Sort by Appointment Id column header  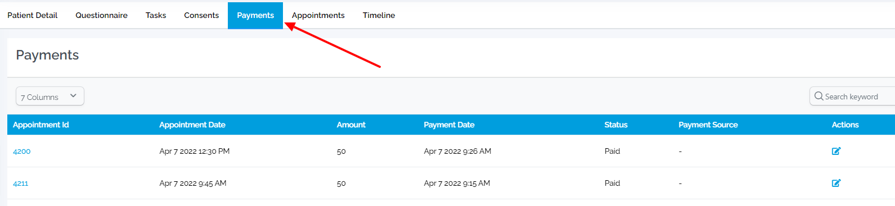41,125
